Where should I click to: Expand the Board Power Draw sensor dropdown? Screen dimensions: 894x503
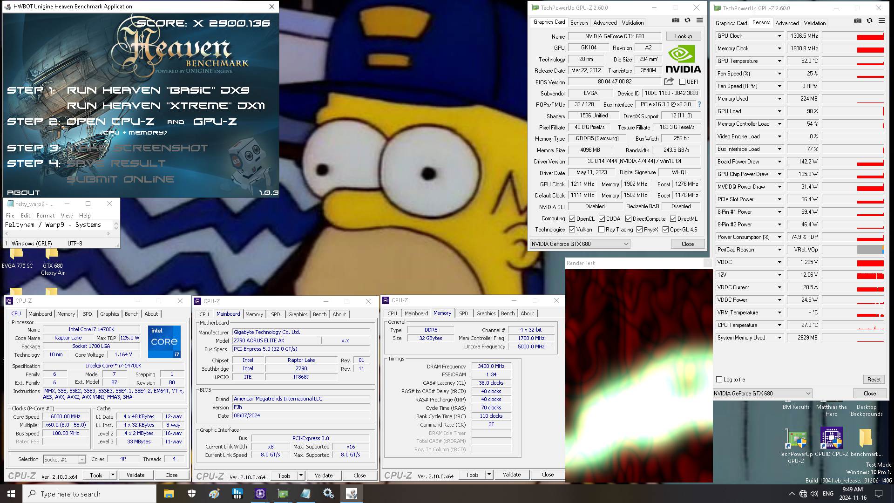(x=779, y=162)
